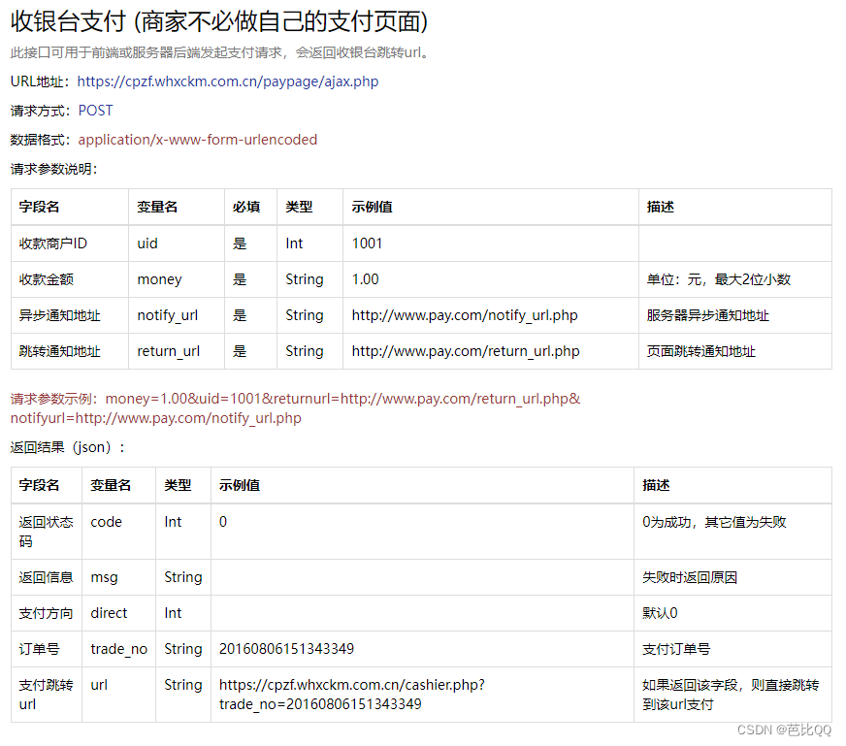Click the 请求参数示例 red example string
846x746 pixels.
coord(295,408)
